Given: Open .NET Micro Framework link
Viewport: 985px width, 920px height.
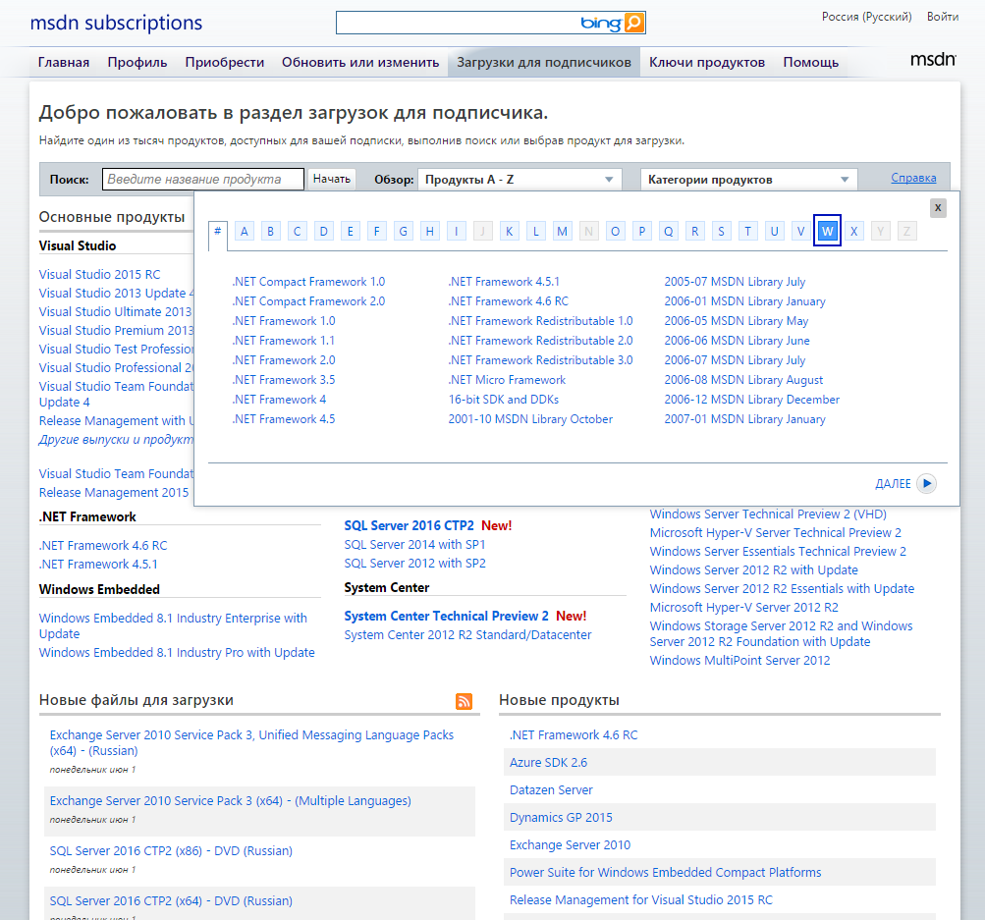Looking at the screenshot, I should [x=507, y=379].
